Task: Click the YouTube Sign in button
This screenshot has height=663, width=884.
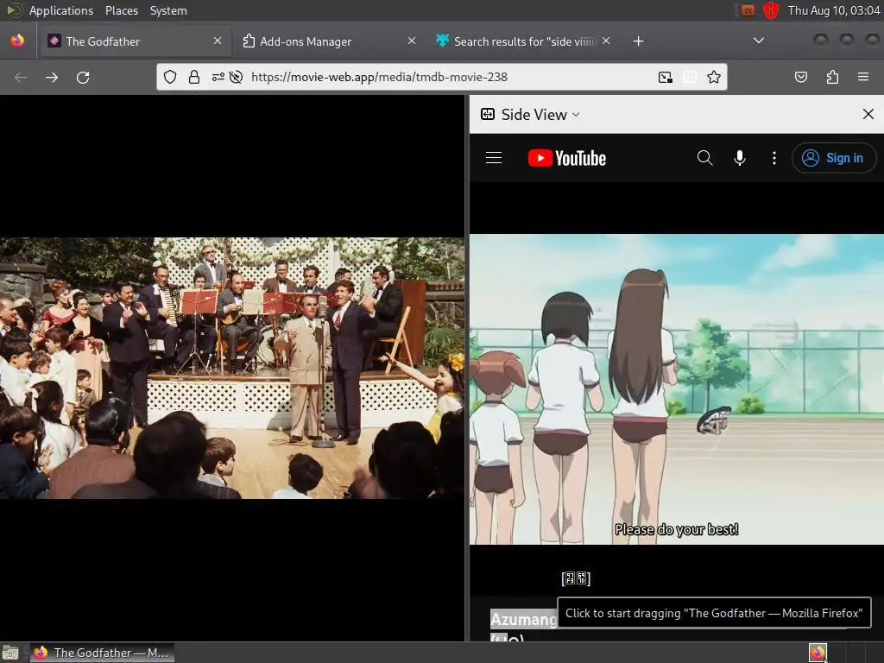Action: (x=834, y=158)
